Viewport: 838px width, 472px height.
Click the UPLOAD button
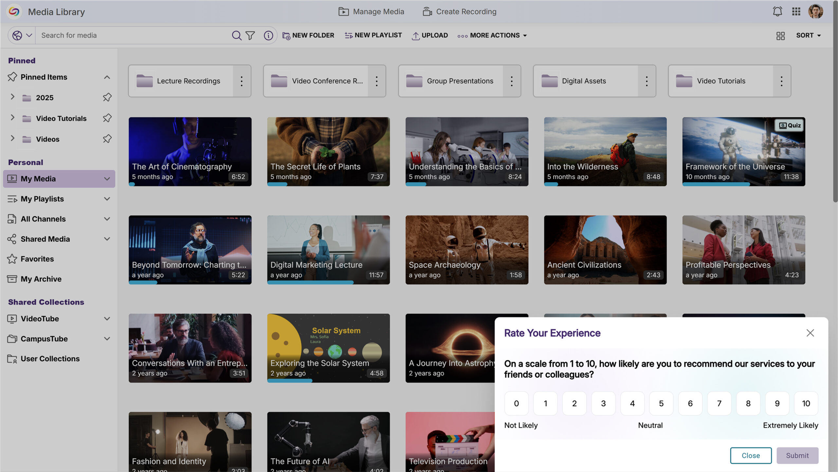[x=429, y=35]
